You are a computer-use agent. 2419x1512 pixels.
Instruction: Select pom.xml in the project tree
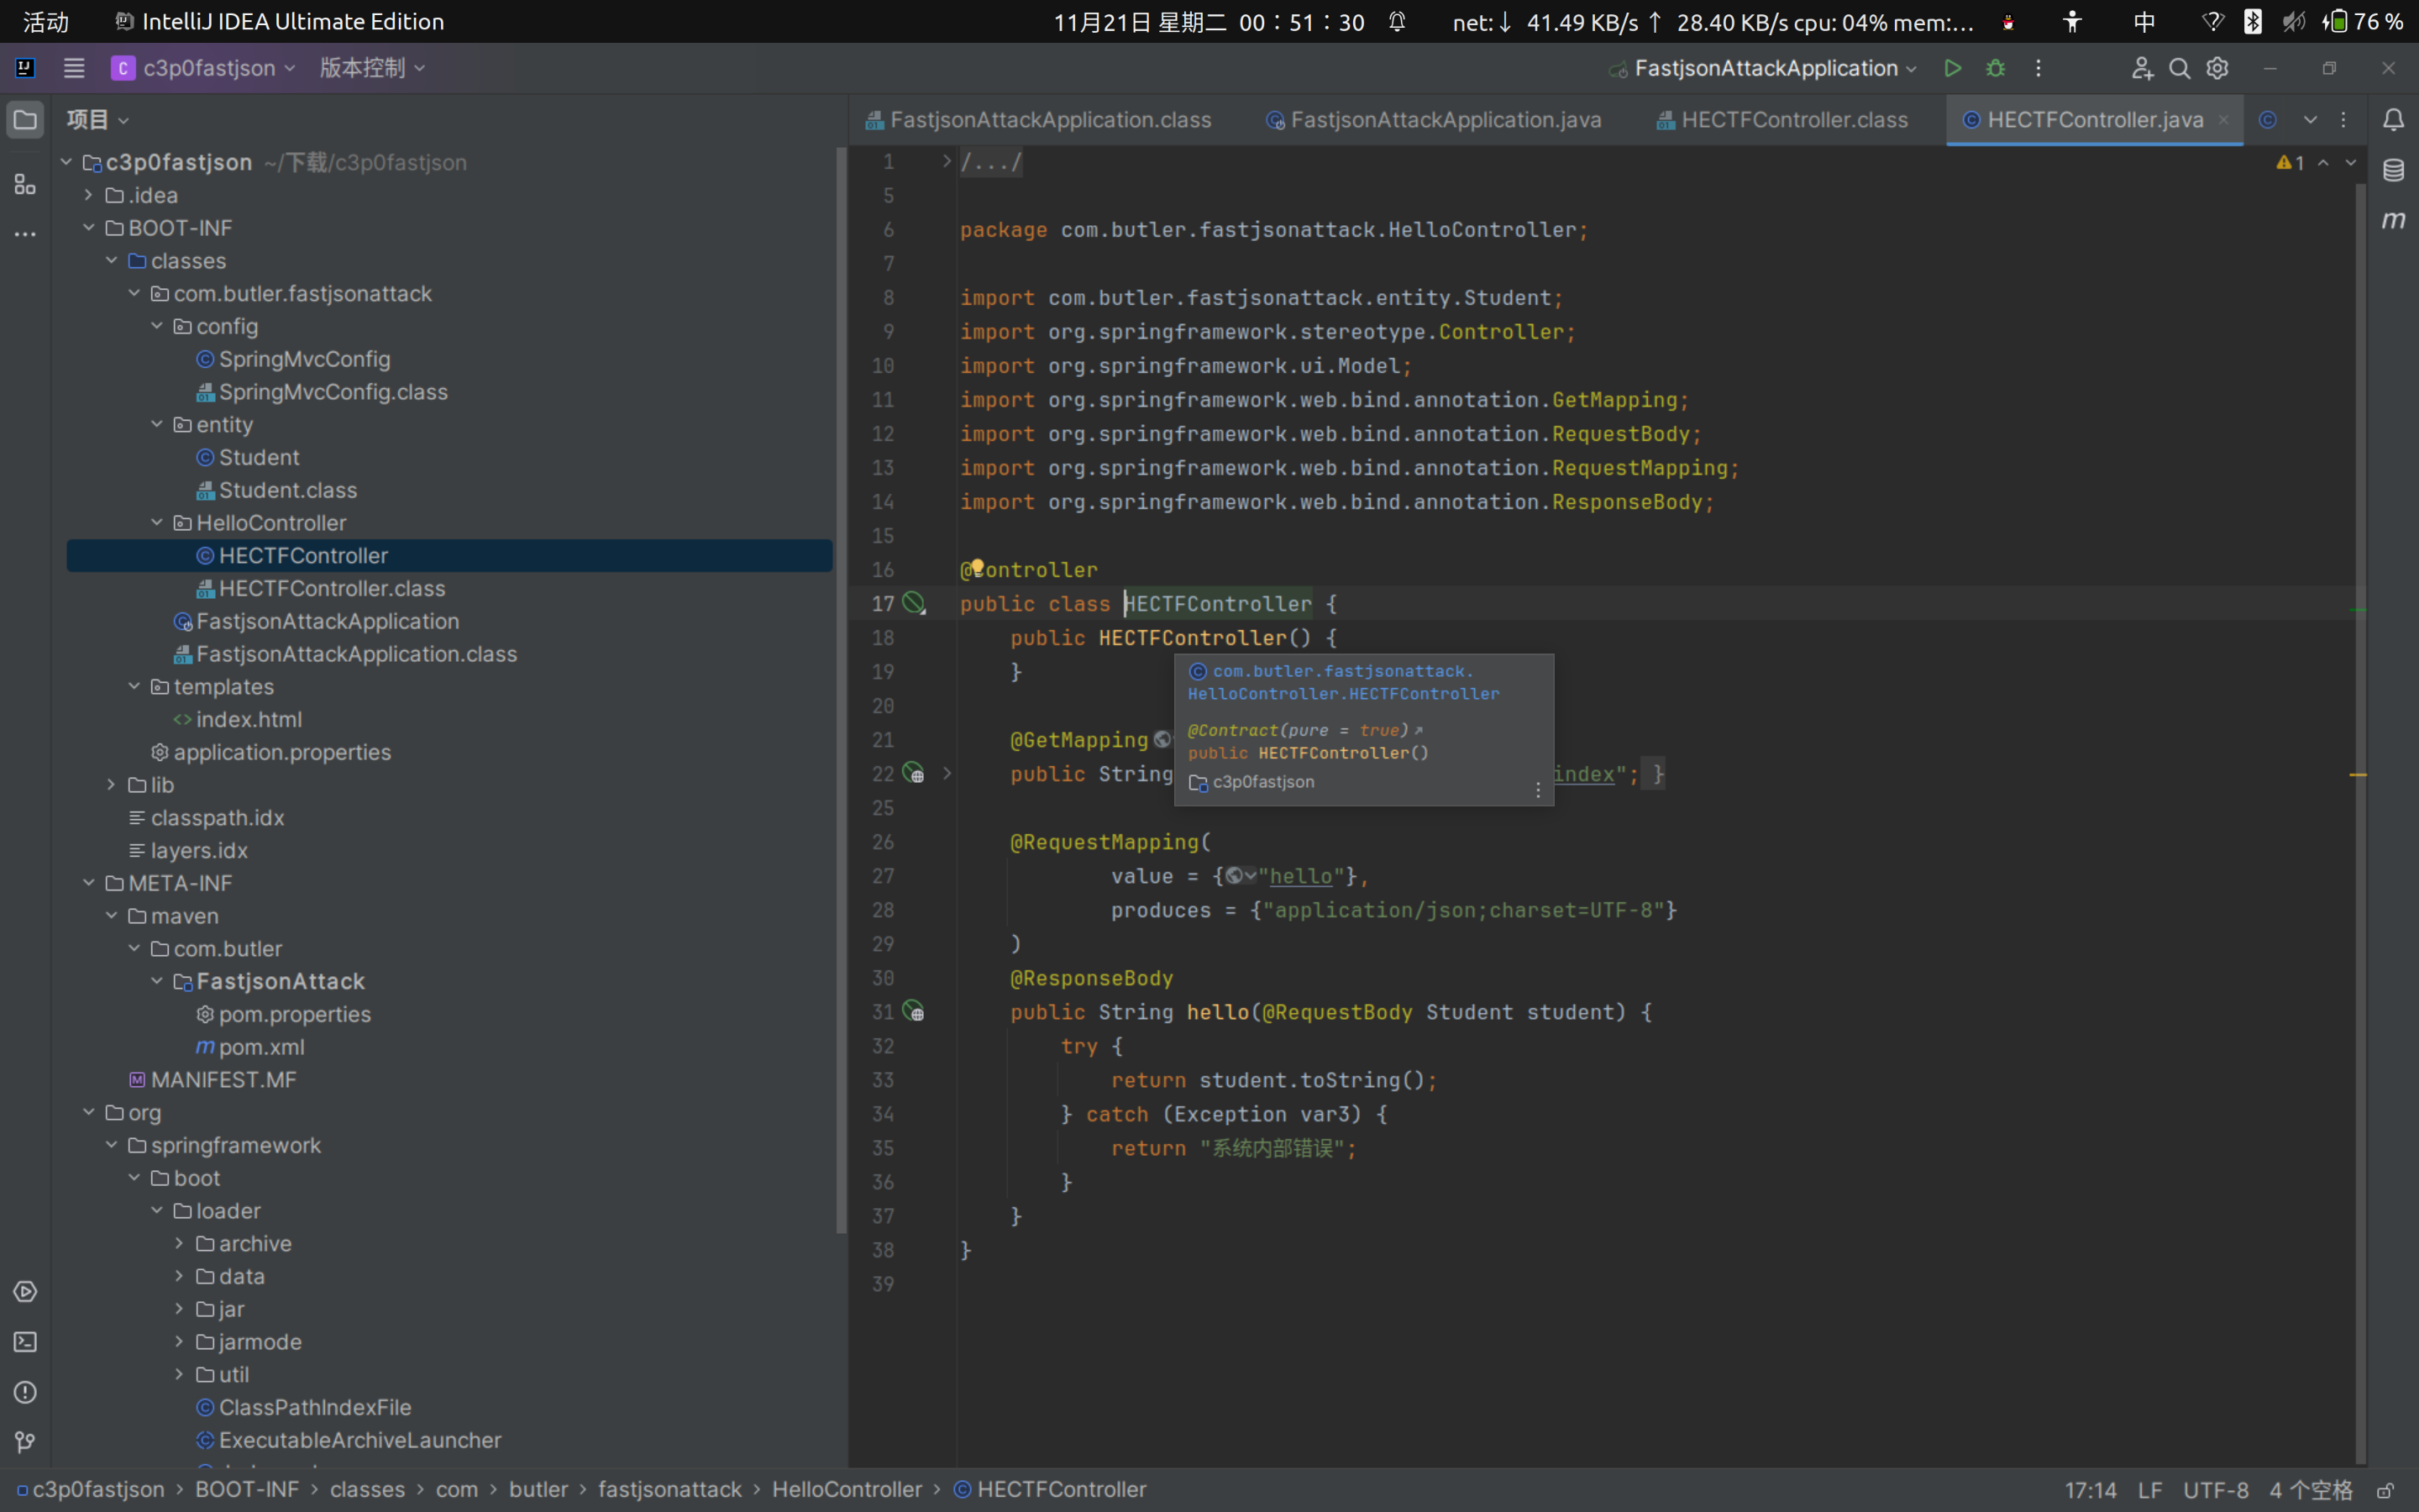pos(261,1047)
